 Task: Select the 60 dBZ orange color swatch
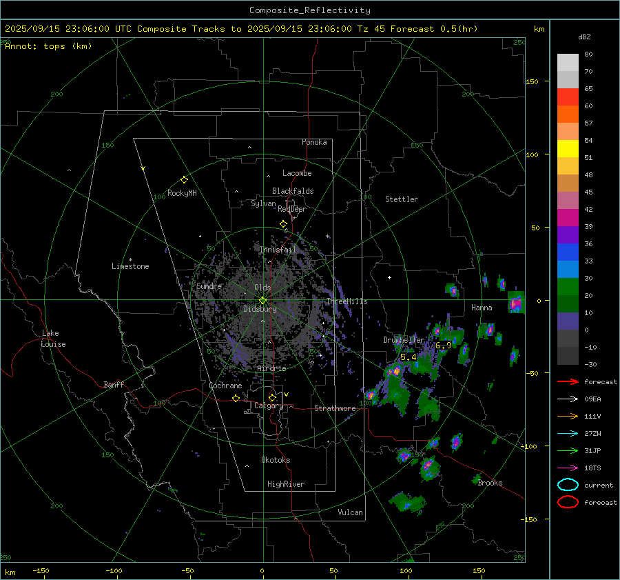pyautogui.click(x=568, y=114)
